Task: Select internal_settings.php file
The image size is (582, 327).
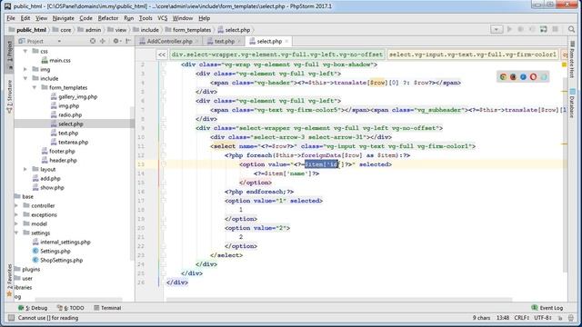Action: point(61,243)
